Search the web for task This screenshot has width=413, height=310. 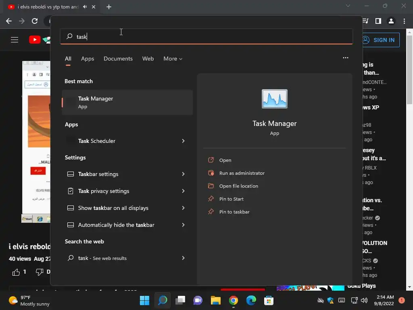point(127,258)
